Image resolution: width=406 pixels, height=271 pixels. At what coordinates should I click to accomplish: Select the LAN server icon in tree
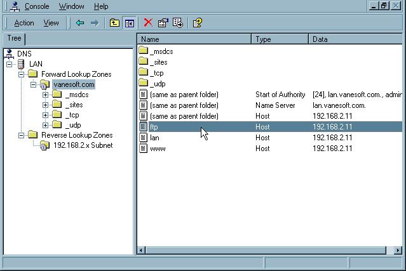pyautogui.click(x=20, y=64)
